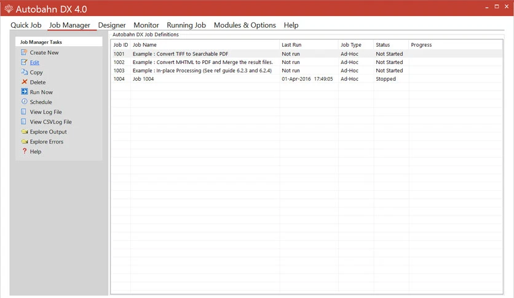
Task: Click the '01-Apr-2016 17:49:05' last run cell
Action: 307,79
